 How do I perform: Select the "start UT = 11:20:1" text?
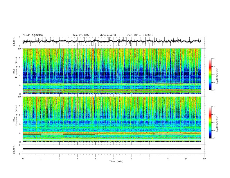tap(140, 35)
